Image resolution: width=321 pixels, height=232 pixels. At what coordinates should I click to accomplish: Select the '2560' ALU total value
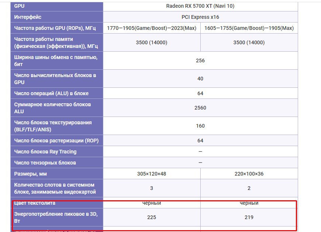[x=200, y=108]
